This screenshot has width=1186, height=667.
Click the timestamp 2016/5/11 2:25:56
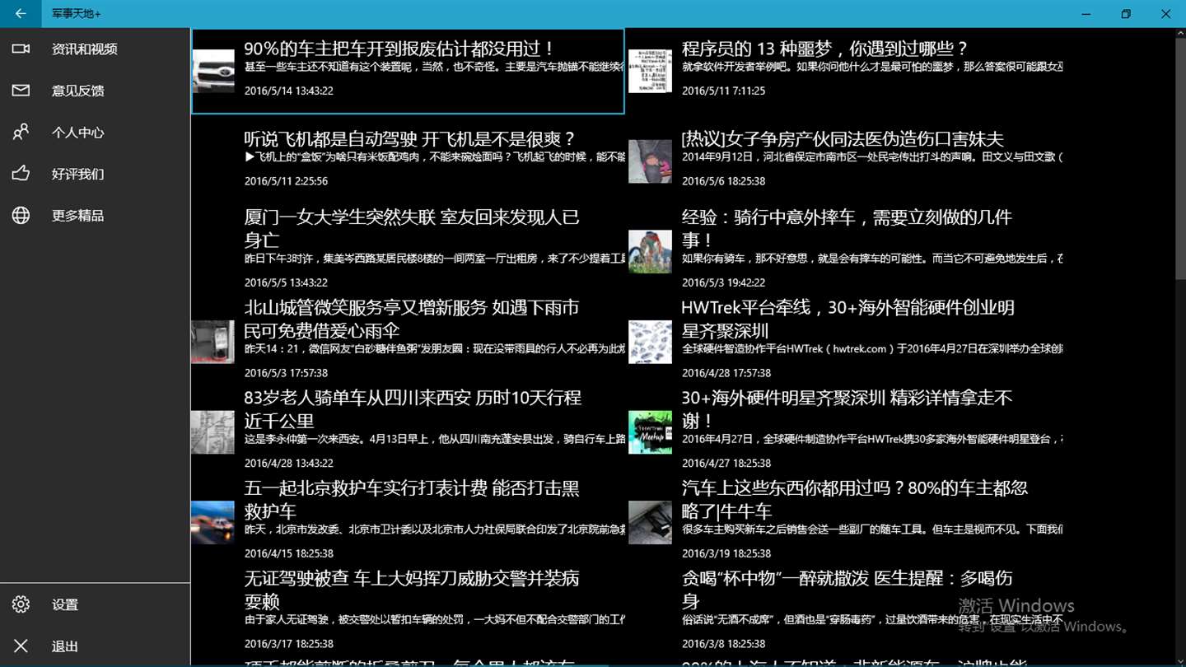pyautogui.click(x=286, y=181)
